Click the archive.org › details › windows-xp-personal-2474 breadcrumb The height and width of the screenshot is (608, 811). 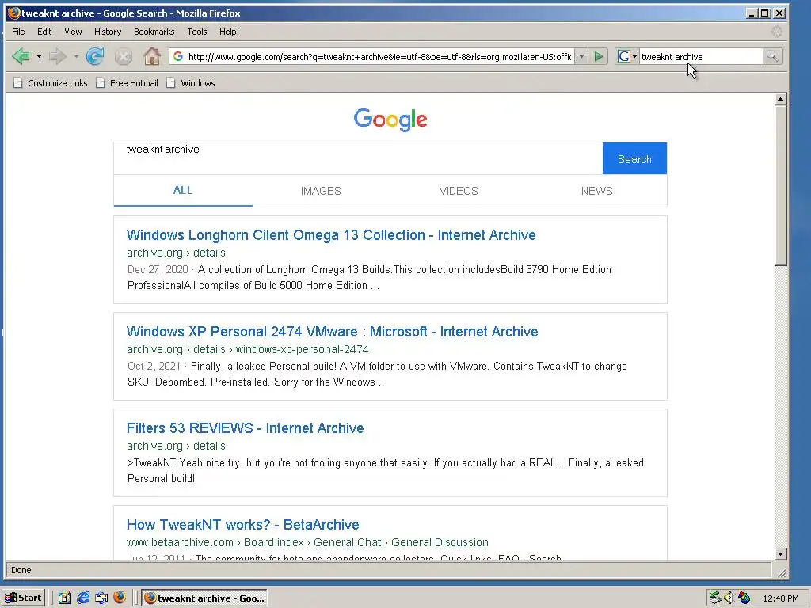click(x=248, y=349)
